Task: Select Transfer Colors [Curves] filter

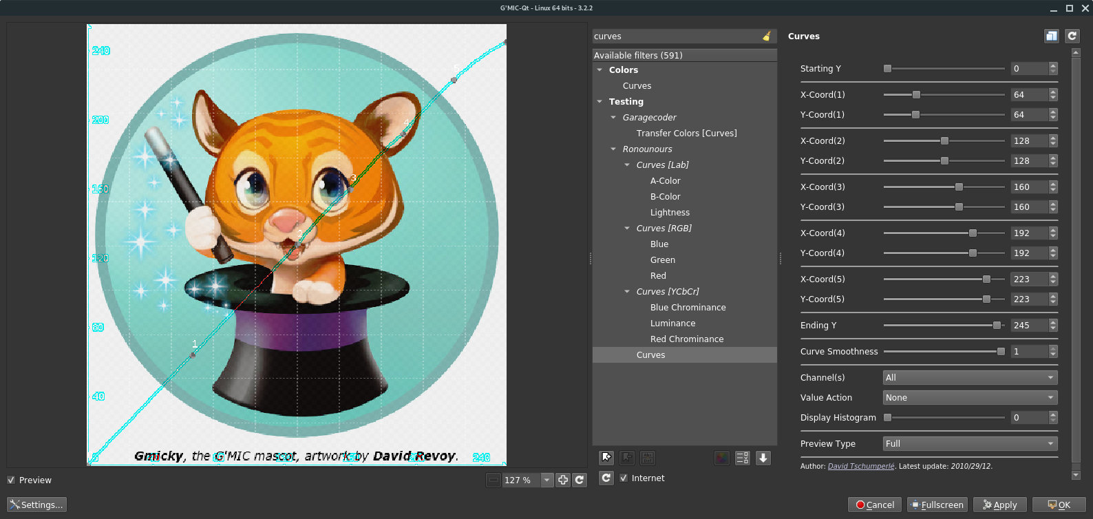Action: coord(686,133)
